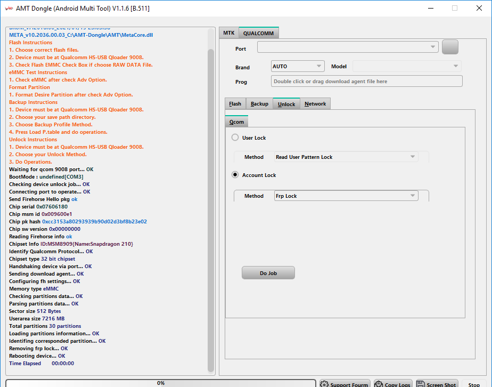Screen dimensions: 492x387
Task: Click the Copy Logs clipboard icon
Action: (x=379, y=384)
